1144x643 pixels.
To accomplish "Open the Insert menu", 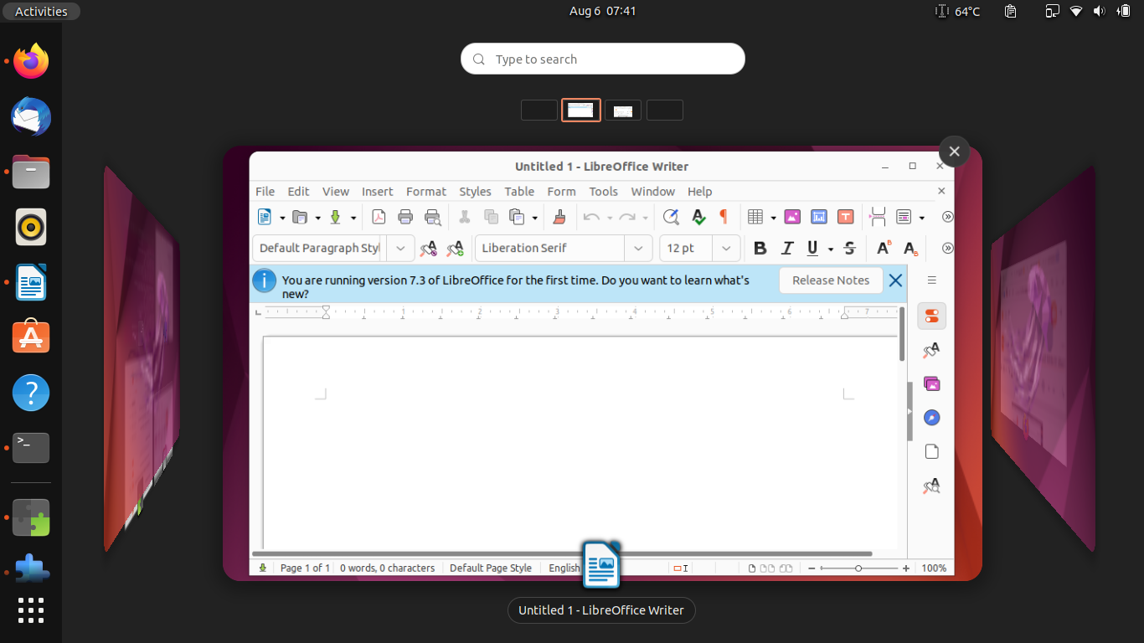I will (377, 191).
